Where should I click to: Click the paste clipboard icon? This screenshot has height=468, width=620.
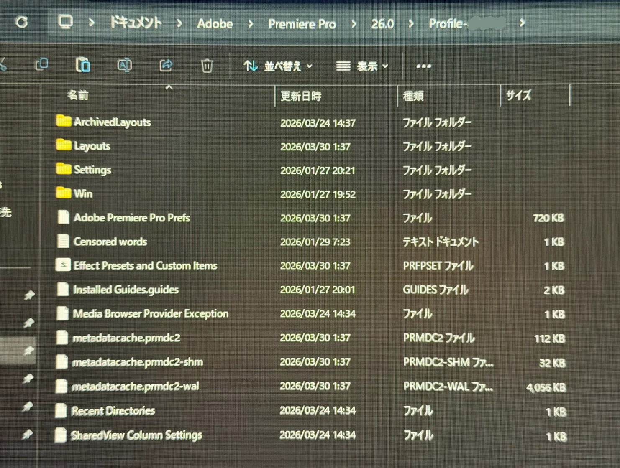83,65
